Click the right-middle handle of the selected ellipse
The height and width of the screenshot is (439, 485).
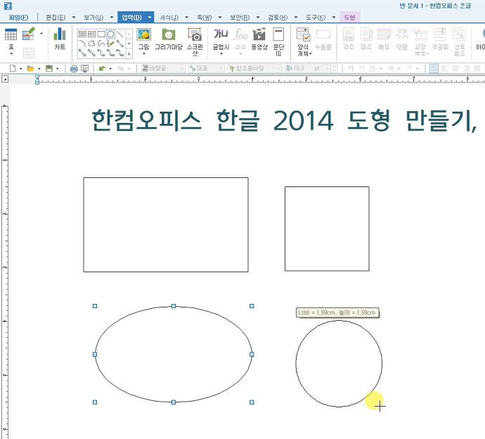pyautogui.click(x=252, y=354)
